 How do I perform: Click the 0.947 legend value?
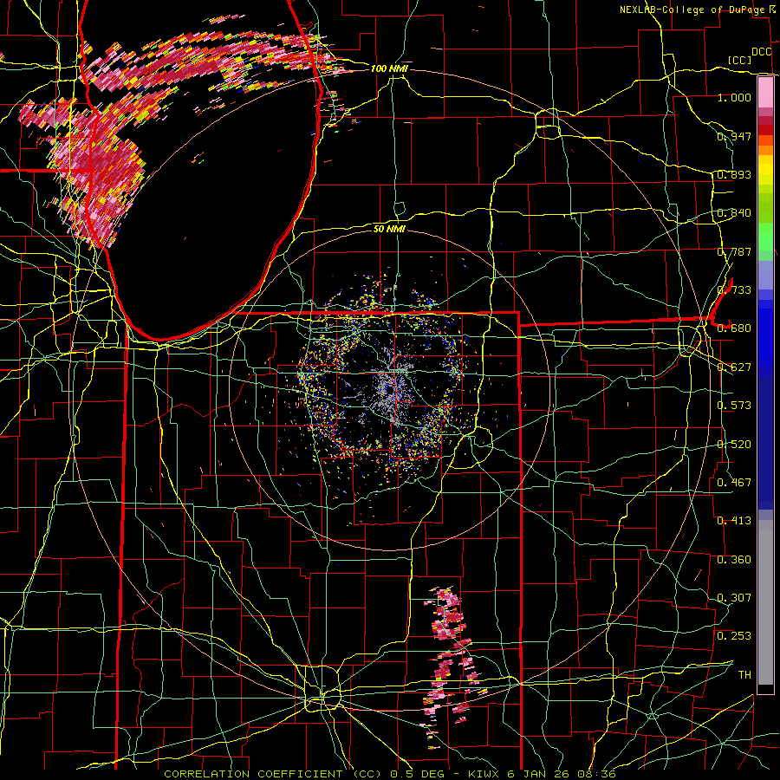point(734,136)
